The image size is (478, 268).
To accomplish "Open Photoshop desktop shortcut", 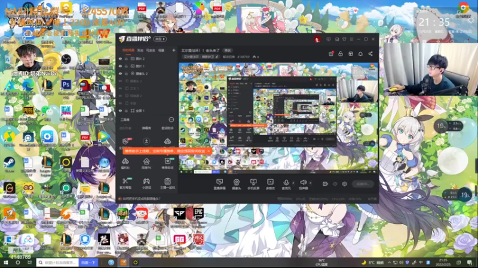I will pyautogui.click(x=66, y=87).
